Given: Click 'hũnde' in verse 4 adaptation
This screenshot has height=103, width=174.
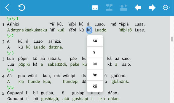Looking at the screenshot, I should pos(34,82).
